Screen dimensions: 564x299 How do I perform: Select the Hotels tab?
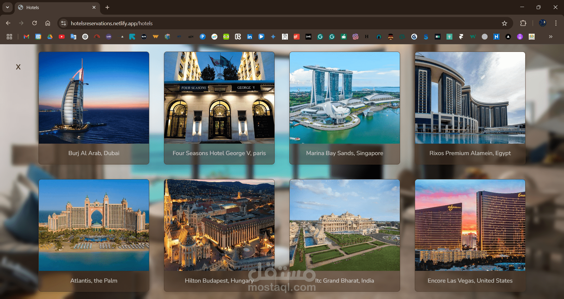click(x=57, y=8)
